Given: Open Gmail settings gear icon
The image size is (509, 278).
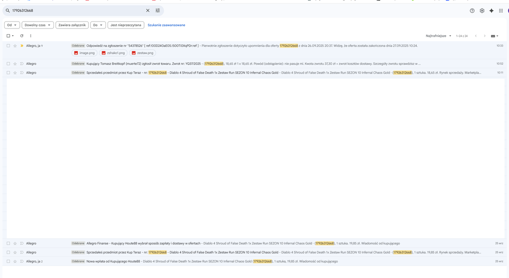Looking at the screenshot, I should (x=482, y=11).
